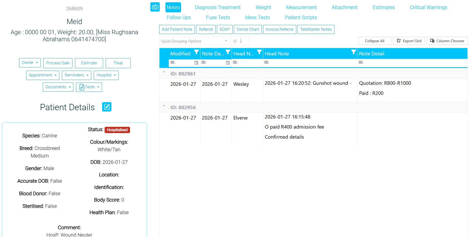Open the Hospital dropdown
The width and height of the screenshot is (472, 237).
click(106, 75)
